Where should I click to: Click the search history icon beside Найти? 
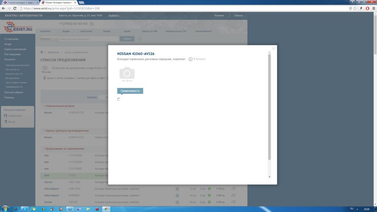140,39
